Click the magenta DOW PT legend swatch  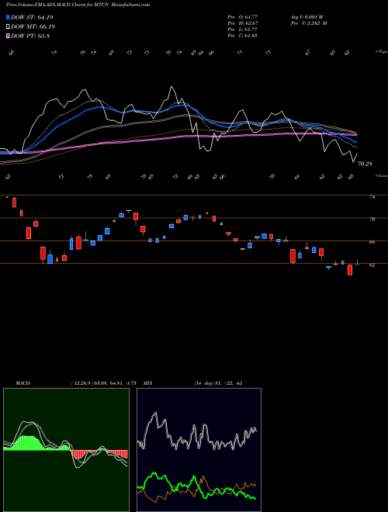(8, 36)
